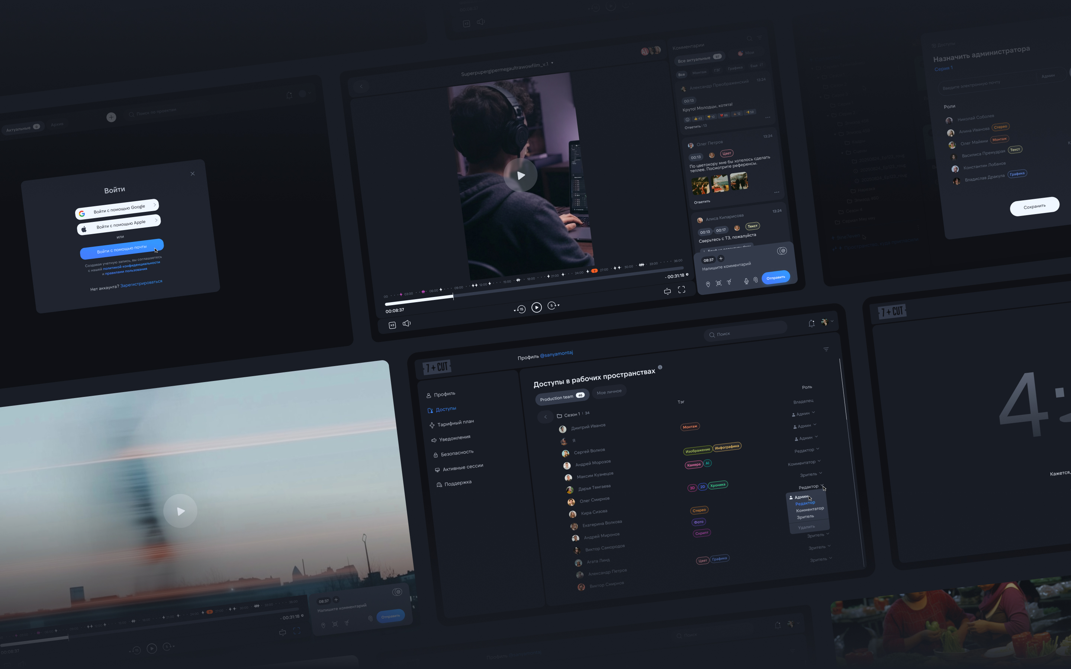Click Войти с помощью почты
The height and width of the screenshot is (669, 1071).
pyautogui.click(x=122, y=249)
